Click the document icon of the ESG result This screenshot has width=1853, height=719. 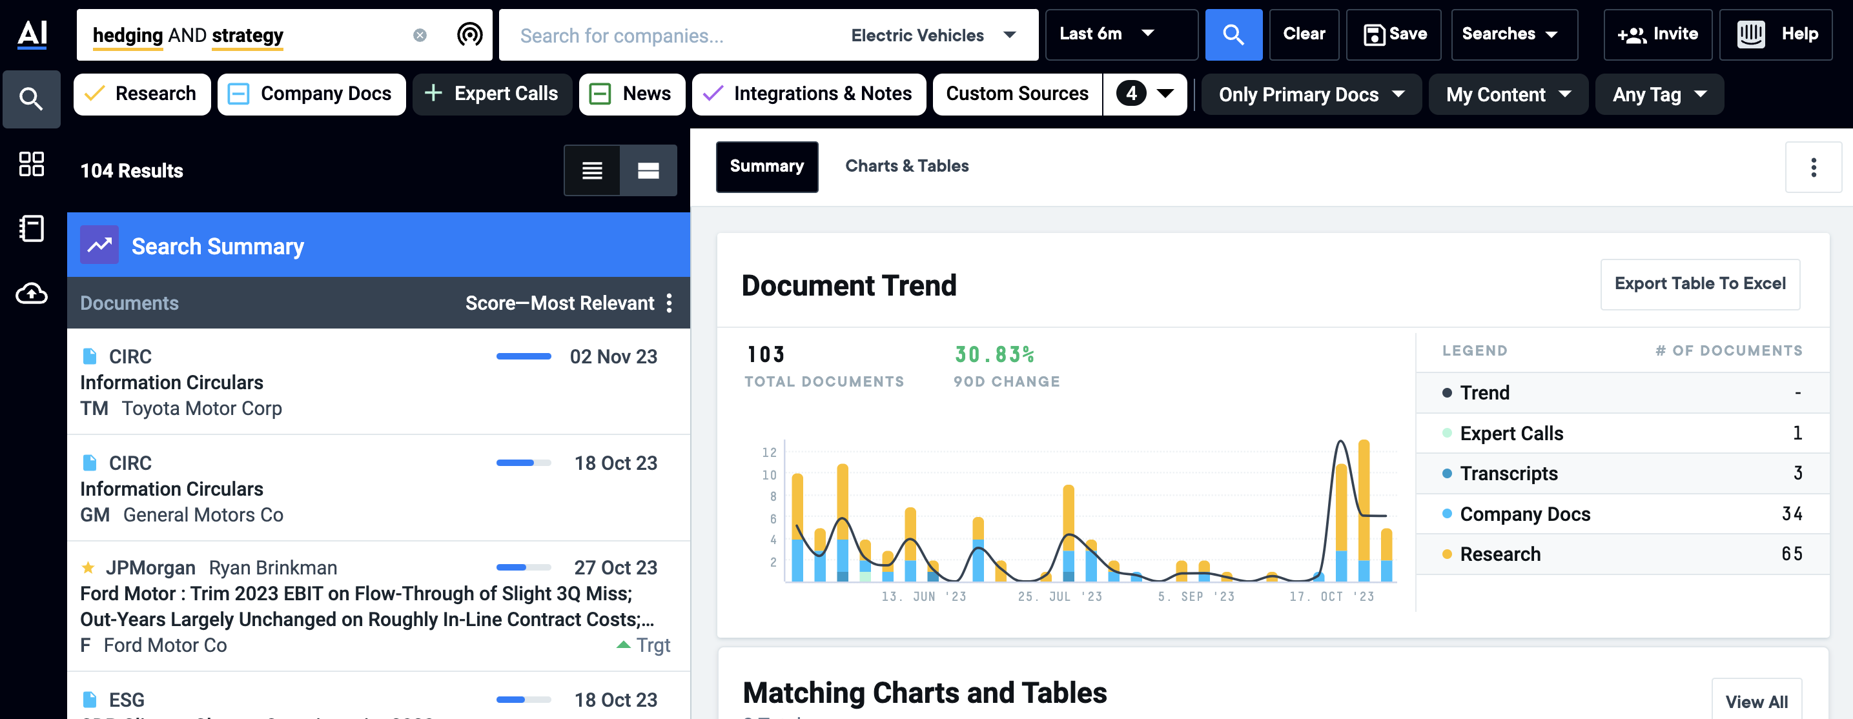click(x=90, y=699)
